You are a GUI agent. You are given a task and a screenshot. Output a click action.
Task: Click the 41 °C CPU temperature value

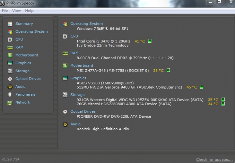point(140,41)
